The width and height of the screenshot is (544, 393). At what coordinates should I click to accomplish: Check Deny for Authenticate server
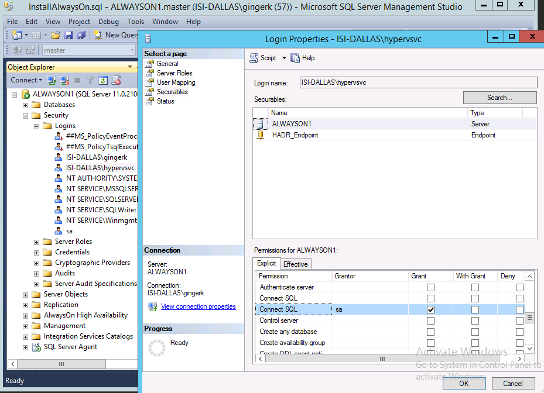pyautogui.click(x=519, y=287)
